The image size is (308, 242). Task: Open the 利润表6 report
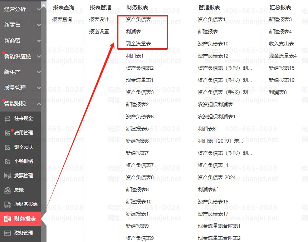point(207,129)
